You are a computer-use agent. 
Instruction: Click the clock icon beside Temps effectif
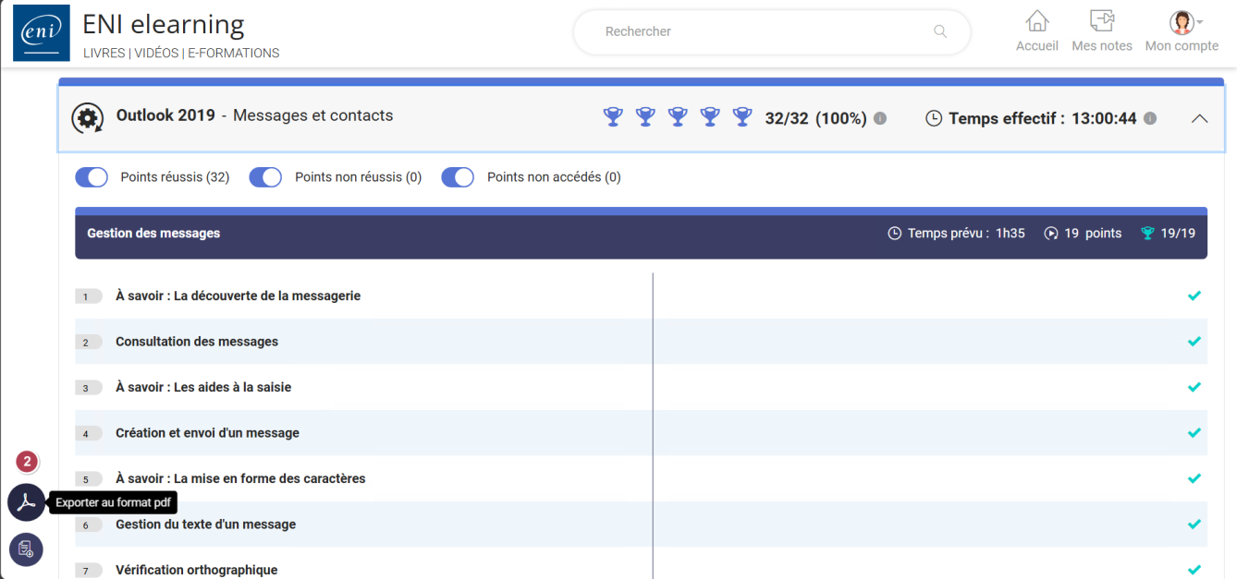(x=934, y=118)
